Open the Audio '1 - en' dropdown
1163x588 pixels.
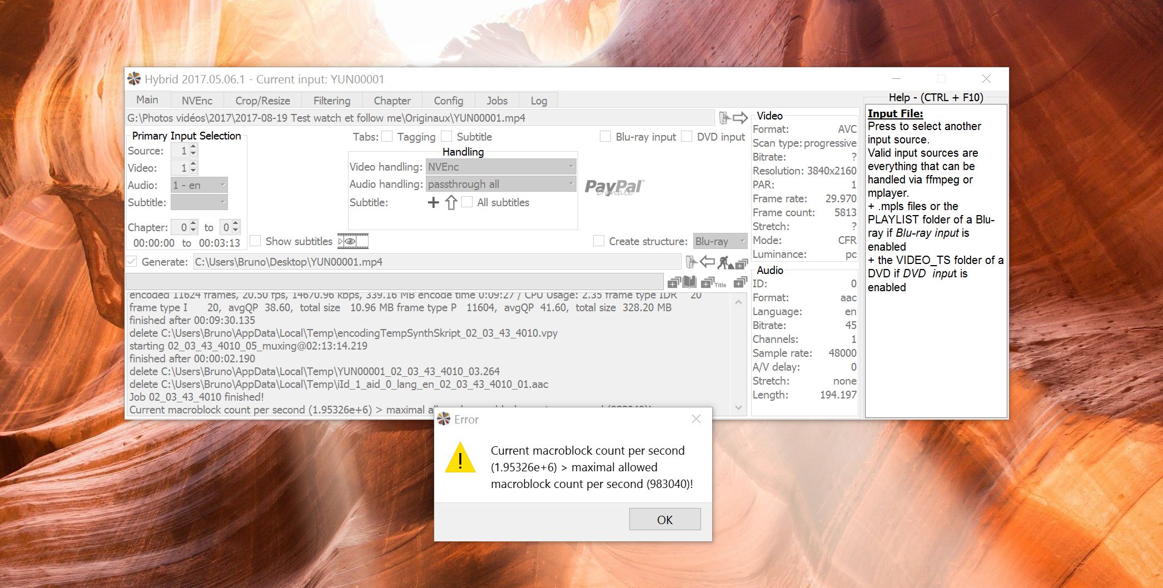click(199, 185)
